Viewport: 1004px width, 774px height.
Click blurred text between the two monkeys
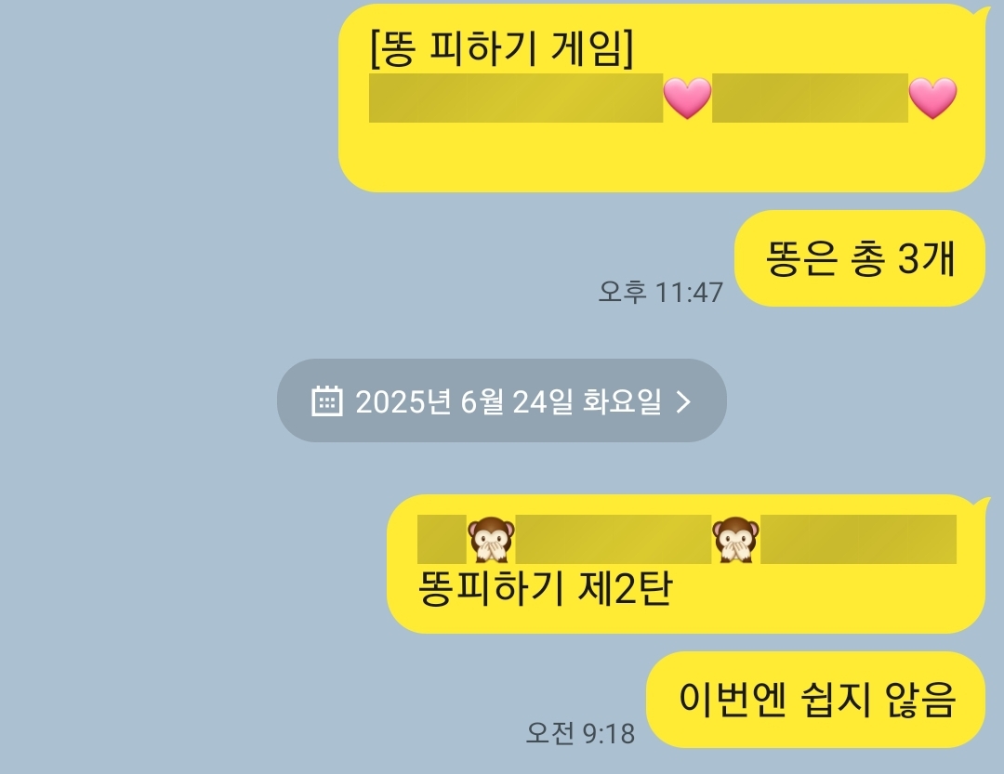614,540
